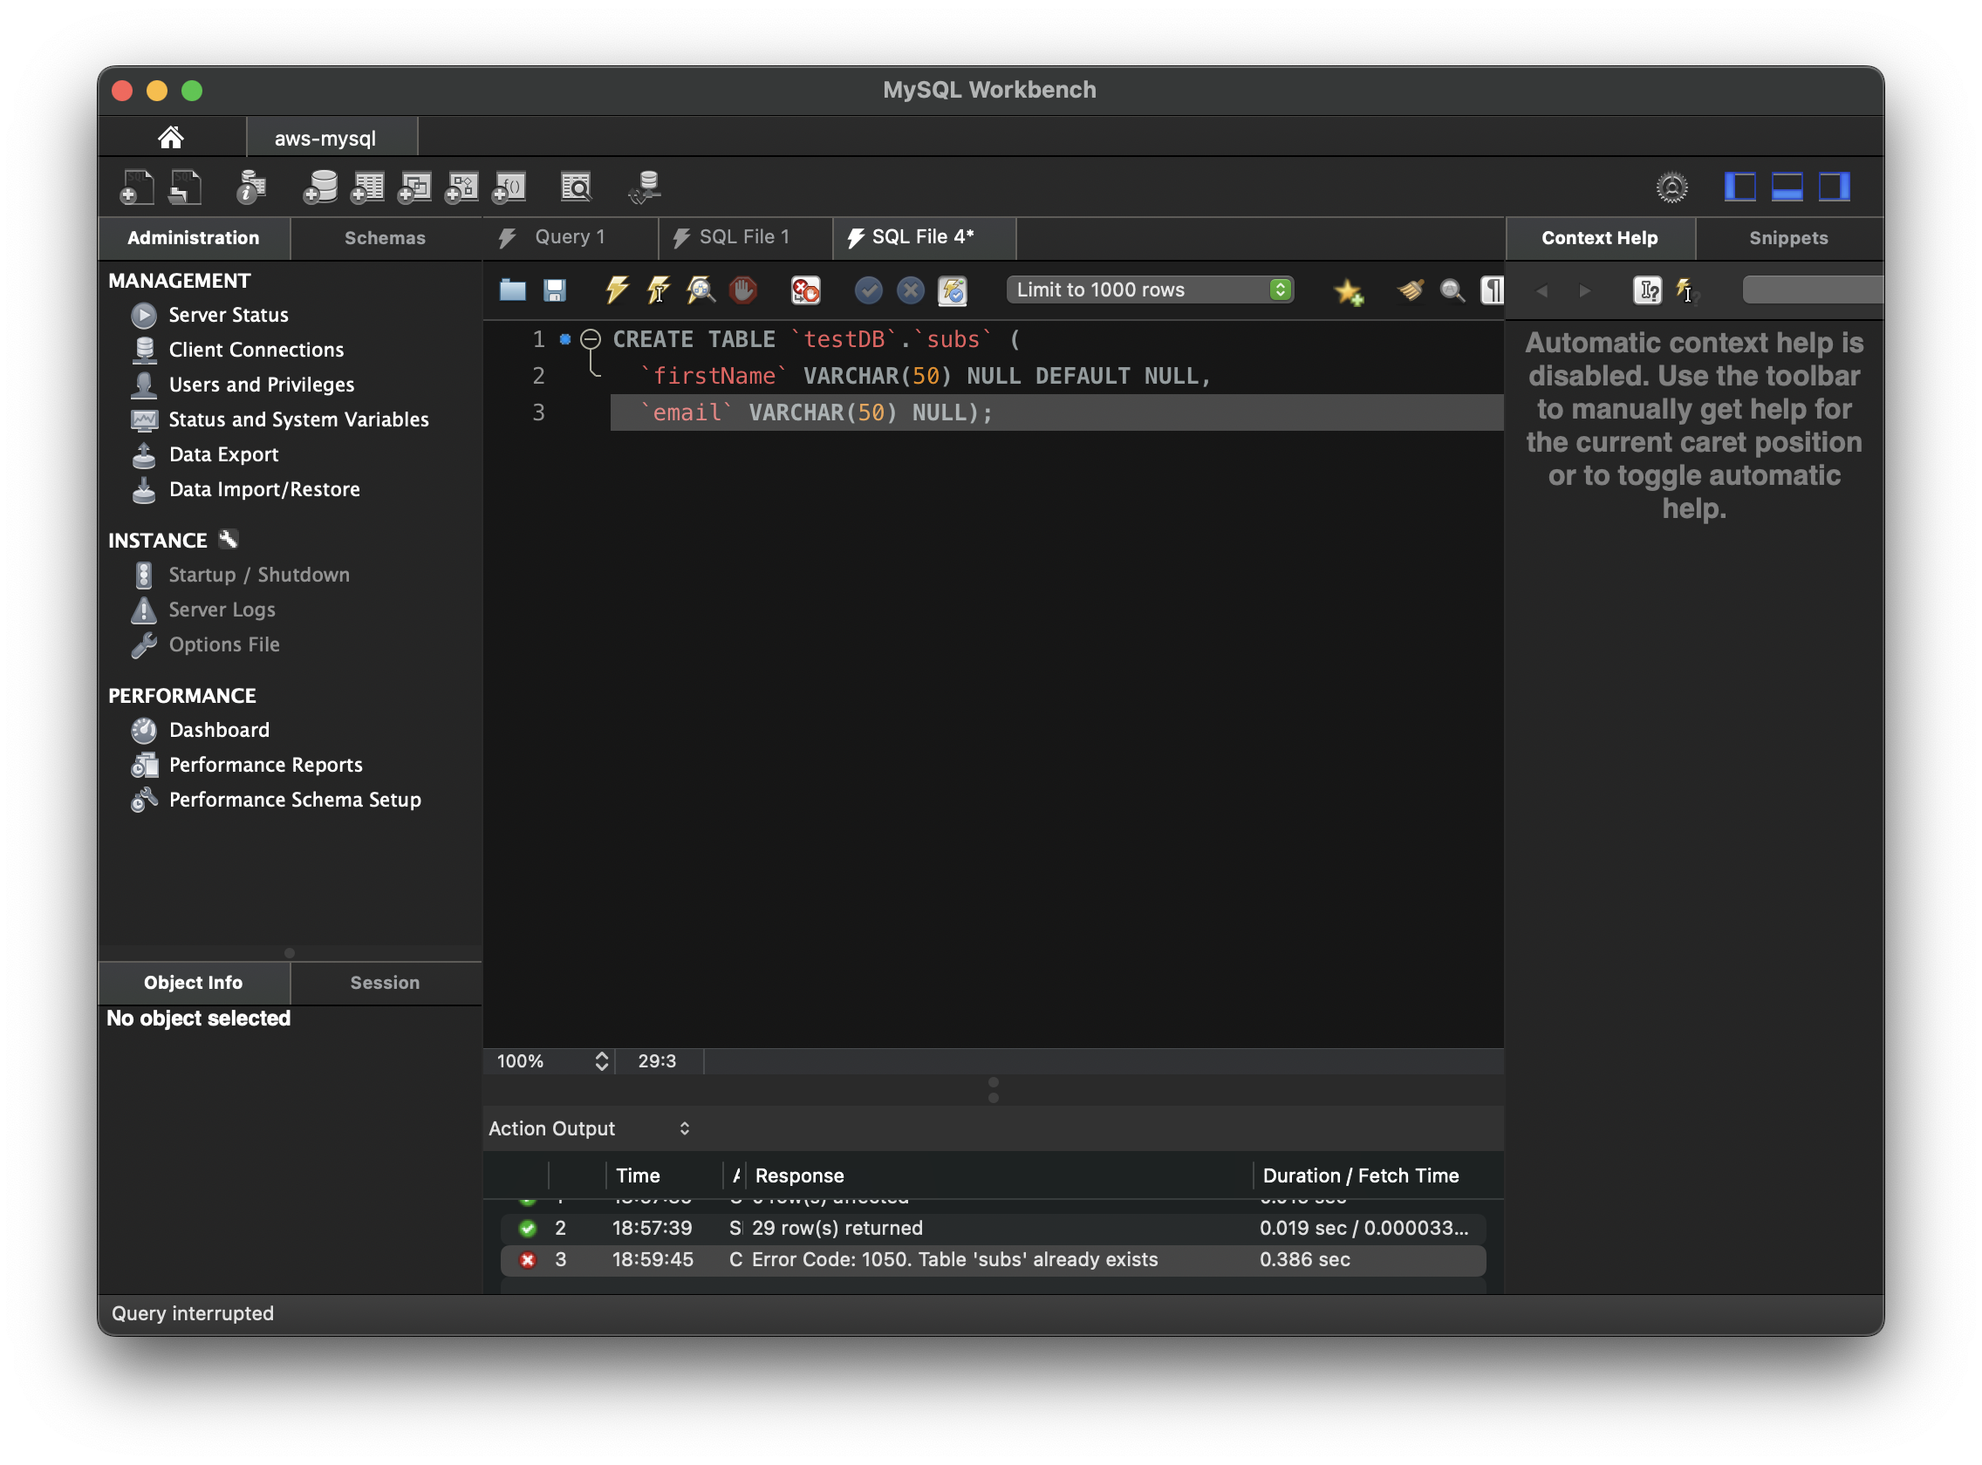
Task: Select the Context Help tab
Action: (1600, 238)
